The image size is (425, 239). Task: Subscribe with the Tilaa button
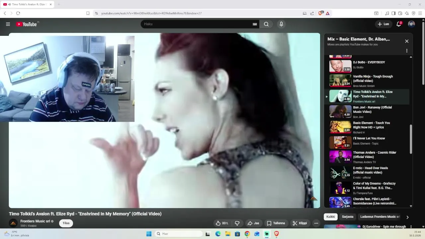click(66, 223)
